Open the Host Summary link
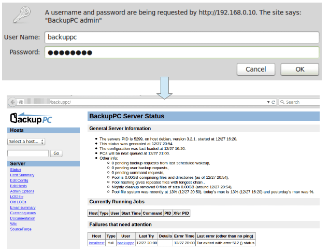329x252 pixels. [22, 175]
